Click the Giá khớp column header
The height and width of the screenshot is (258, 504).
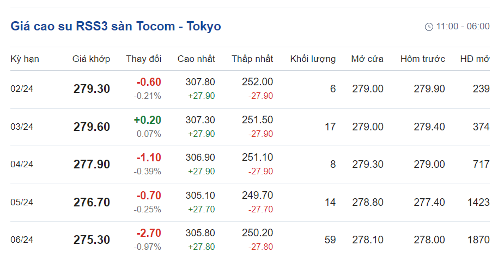[91, 59]
